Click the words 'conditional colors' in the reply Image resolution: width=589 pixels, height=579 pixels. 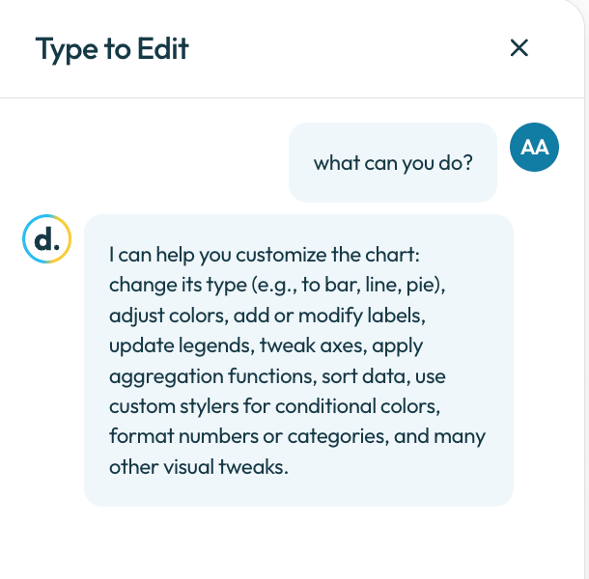[x=357, y=406]
